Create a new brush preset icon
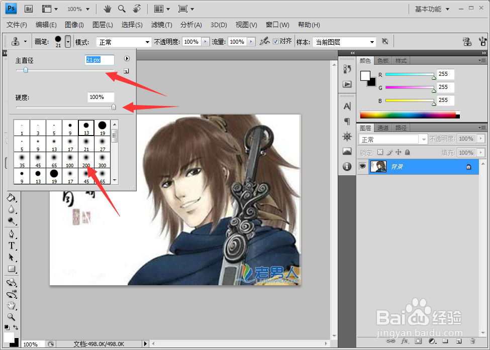This screenshot has width=490, height=350. pyautogui.click(x=126, y=71)
